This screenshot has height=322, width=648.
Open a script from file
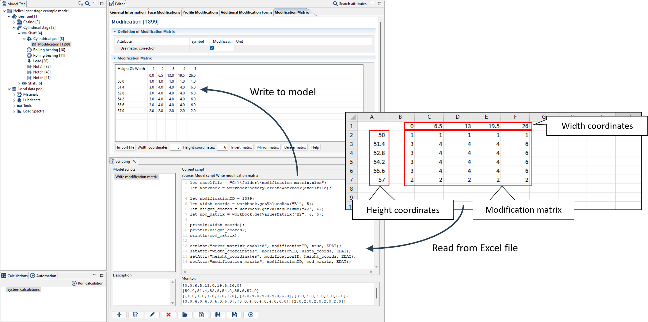coord(185,314)
